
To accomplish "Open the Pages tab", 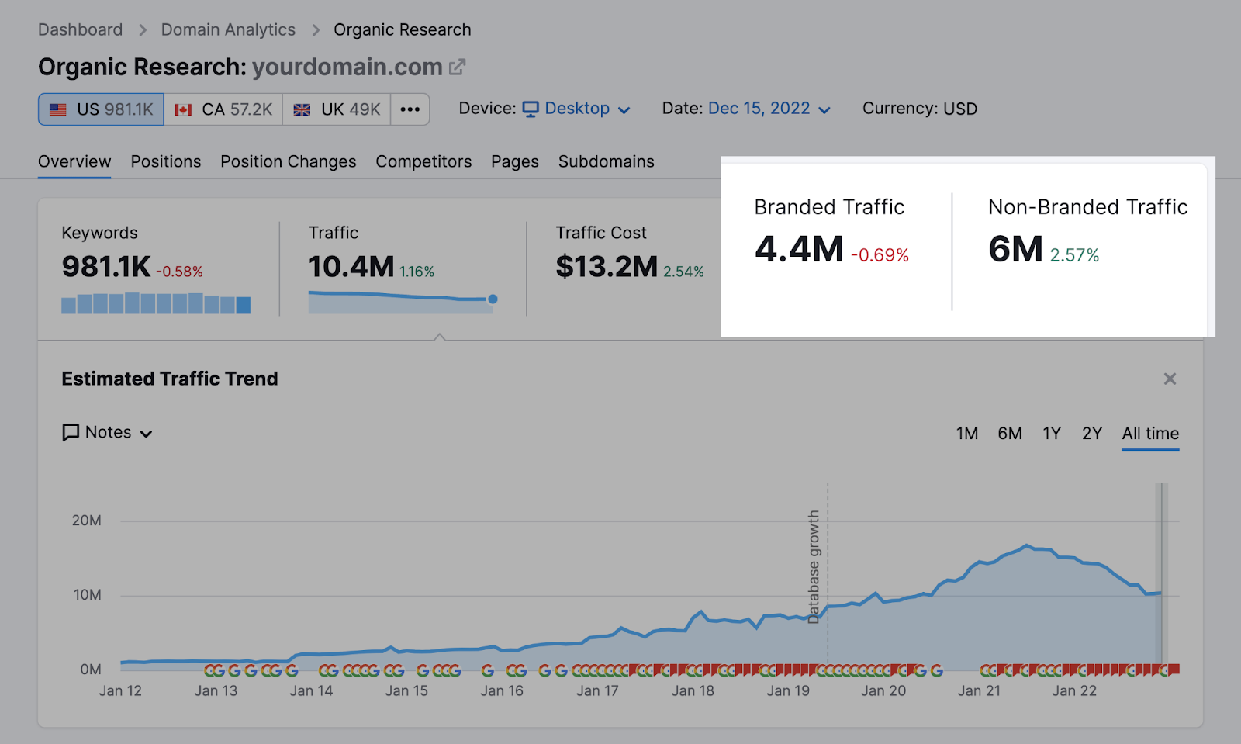I will tap(515, 161).
